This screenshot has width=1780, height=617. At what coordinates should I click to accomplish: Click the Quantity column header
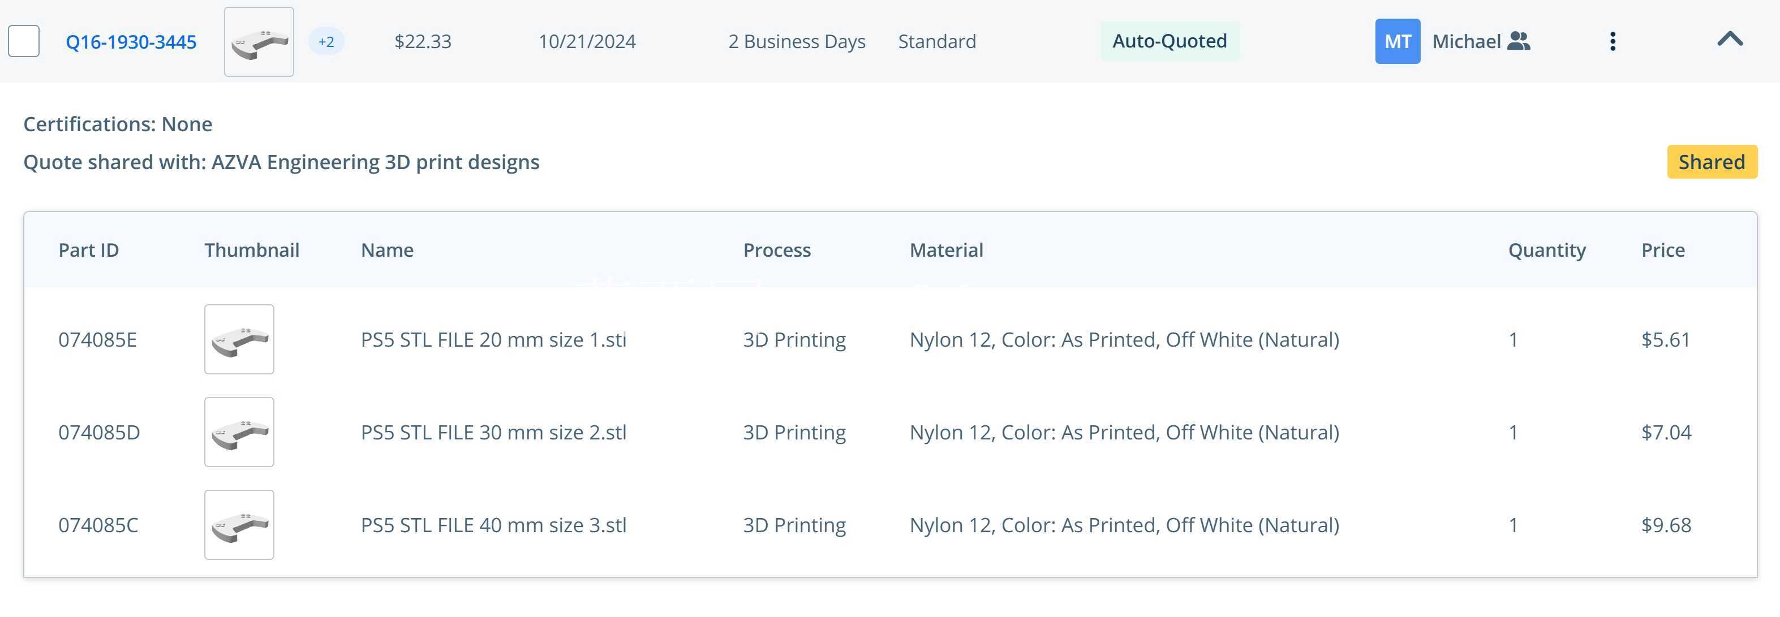pos(1546,251)
